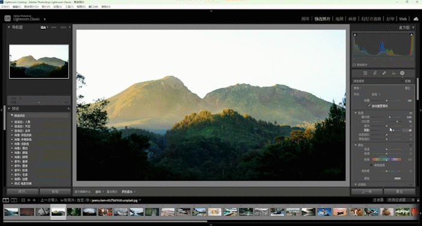Image resolution: width=422 pixels, height=226 pixels.
Task: Toggle the 色调 section eye visibility icon
Action: pyautogui.click(x=411, y=113)
